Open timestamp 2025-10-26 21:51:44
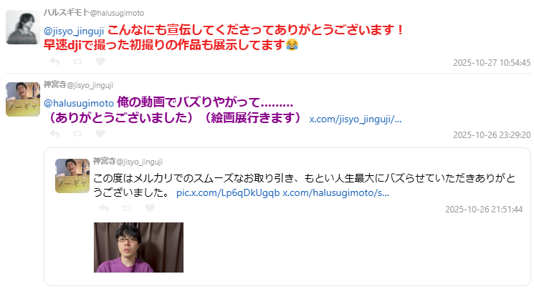 [x=484, y=210]
